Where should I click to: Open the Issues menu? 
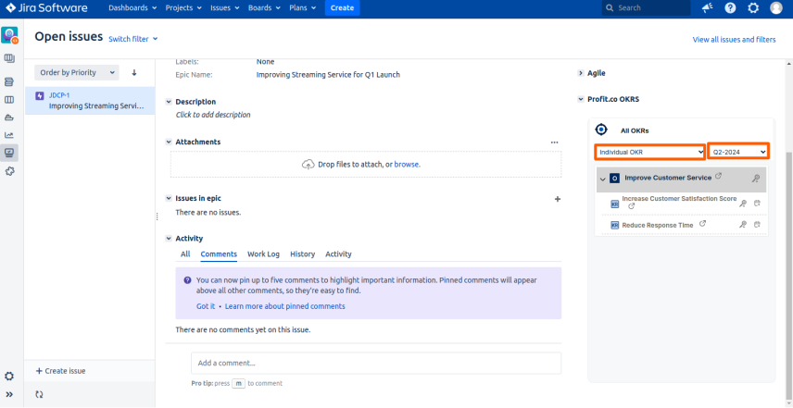[225, 8]
